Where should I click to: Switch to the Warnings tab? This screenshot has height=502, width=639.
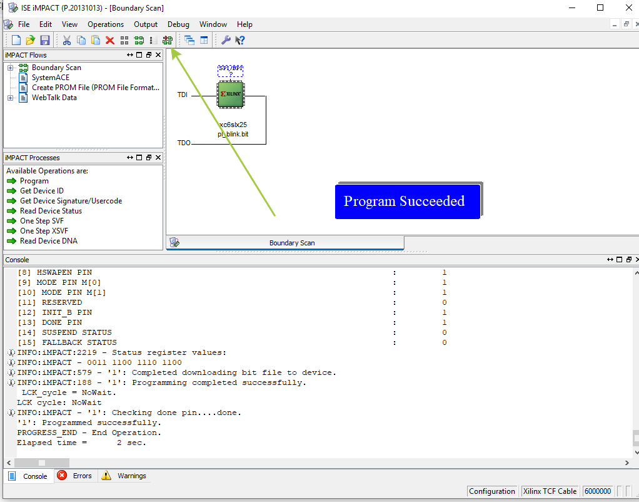[x=124, y=476]
